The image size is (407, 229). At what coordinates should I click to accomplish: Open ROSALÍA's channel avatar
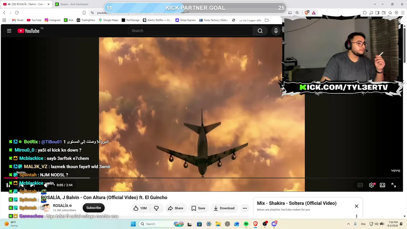[46, 208]
